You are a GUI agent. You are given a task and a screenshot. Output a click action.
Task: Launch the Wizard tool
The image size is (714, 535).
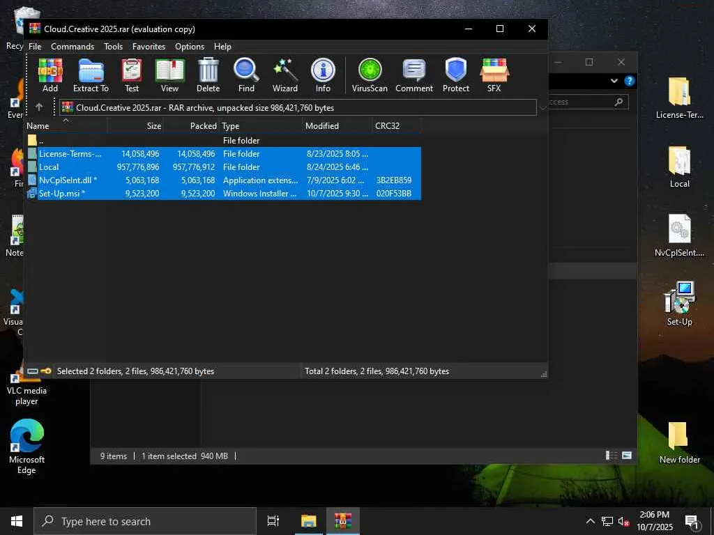(x=285, y=75)
